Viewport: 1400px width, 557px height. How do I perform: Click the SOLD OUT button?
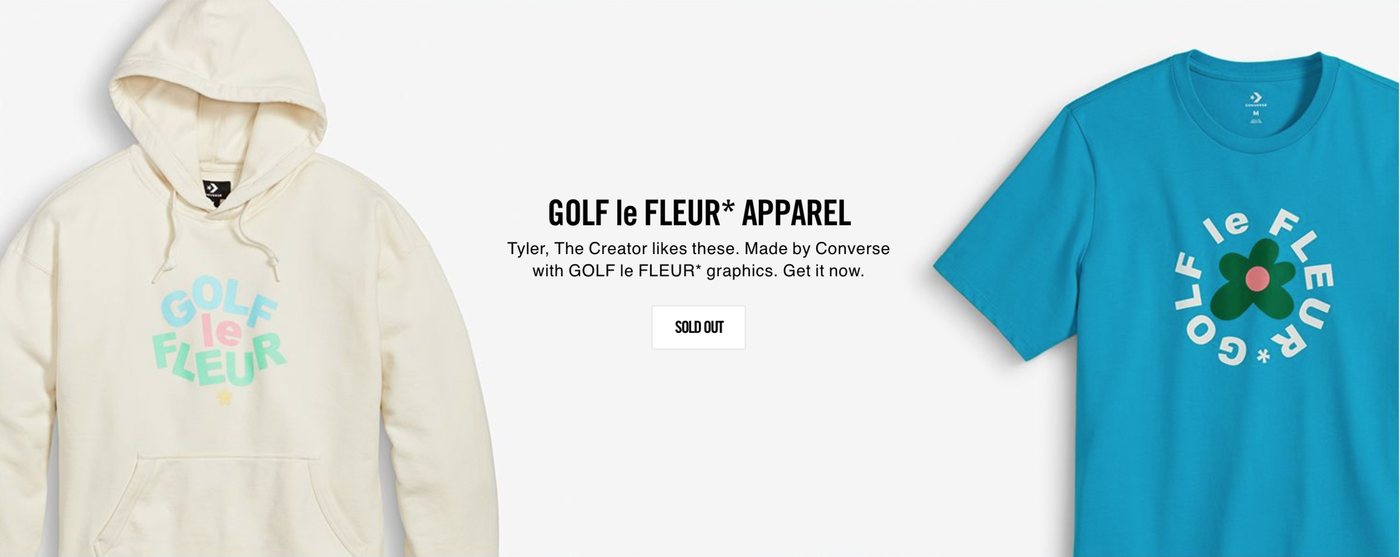click(698, 327)
